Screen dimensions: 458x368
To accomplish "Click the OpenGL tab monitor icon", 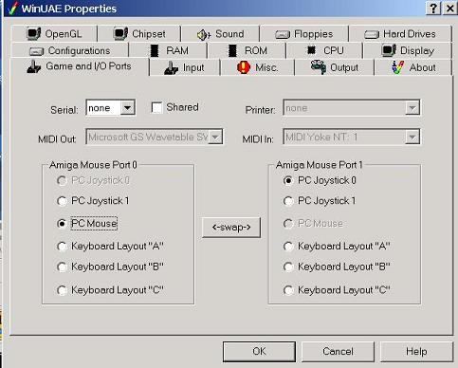I will click(x=34, y=33).
